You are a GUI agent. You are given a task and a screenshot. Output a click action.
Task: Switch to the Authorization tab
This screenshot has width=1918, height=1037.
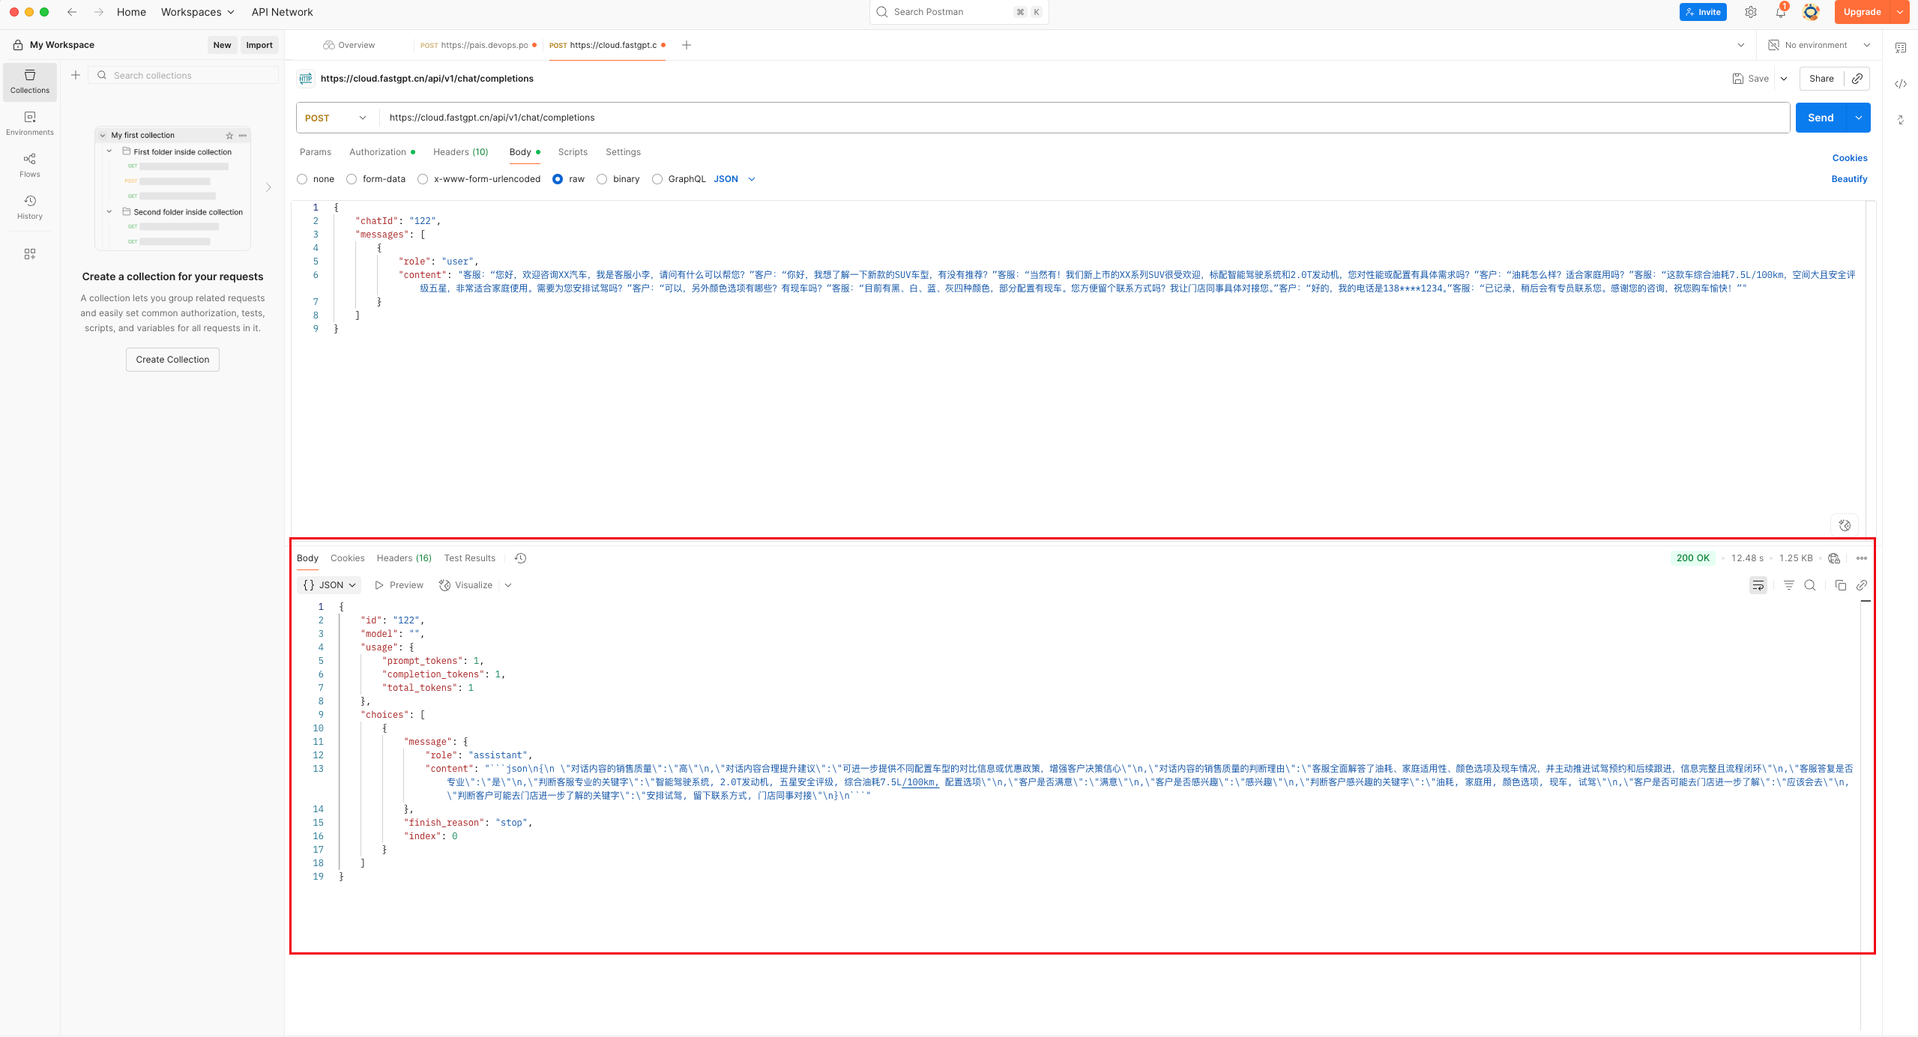tap(382, 152)
